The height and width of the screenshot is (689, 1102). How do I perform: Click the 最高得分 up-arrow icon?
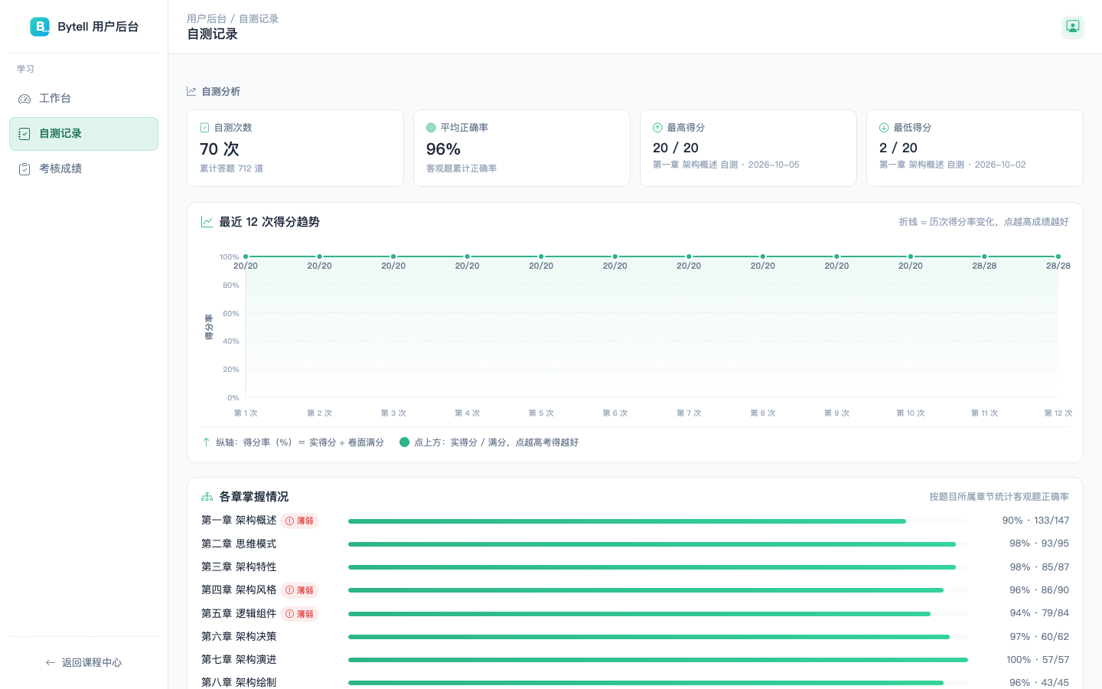click(657, 128)
